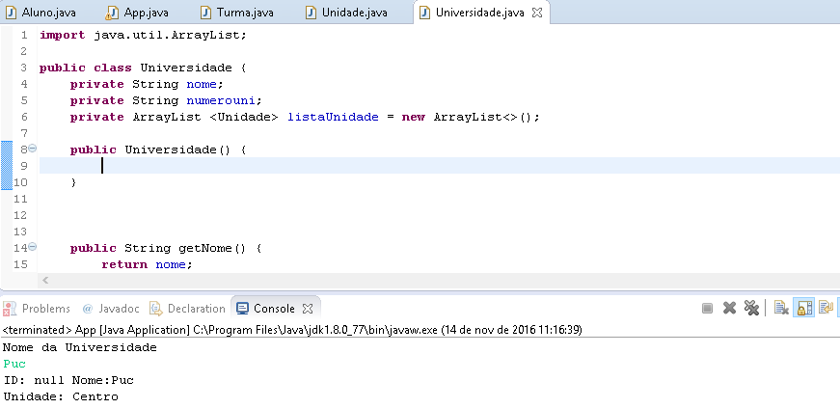Click the Universidade.java file icon
840x409 pixels.
(x=424, y=13)
